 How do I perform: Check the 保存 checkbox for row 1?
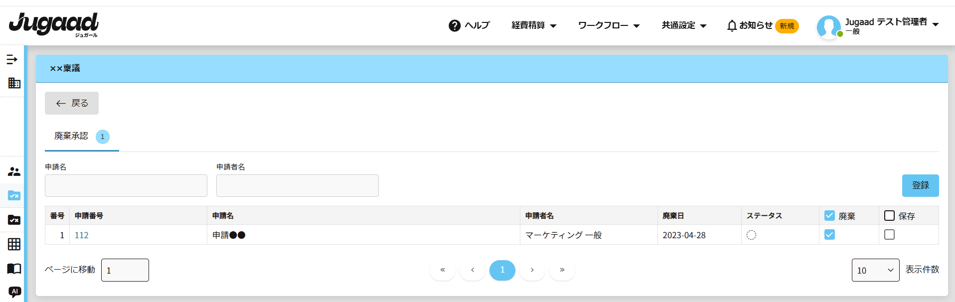click(x=889, y=234)
